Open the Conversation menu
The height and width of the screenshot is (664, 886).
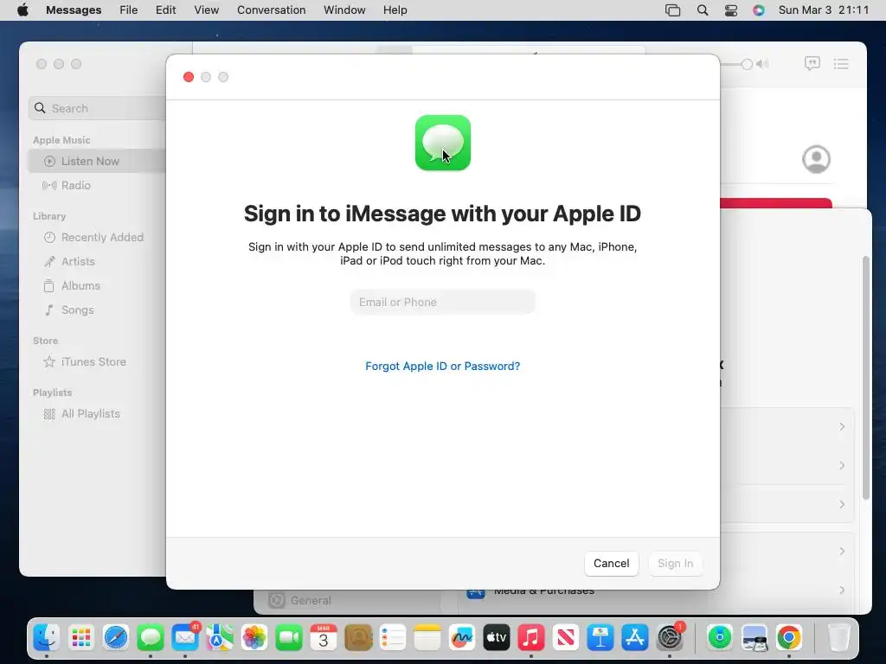pyautogui.click(x=271, y=10)
